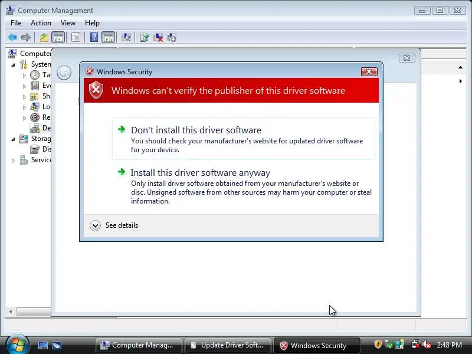Switch to Update Driver Software taskbar button
472x354 pixels.
228,345
